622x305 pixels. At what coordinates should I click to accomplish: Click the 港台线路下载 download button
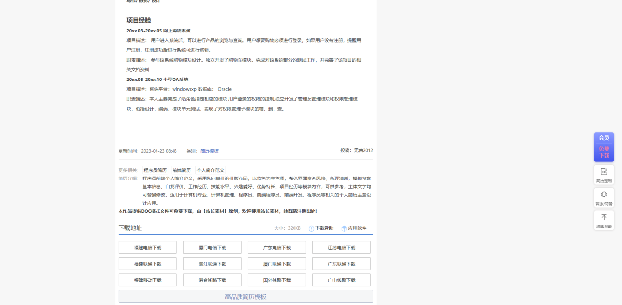[x=212, y=280]
